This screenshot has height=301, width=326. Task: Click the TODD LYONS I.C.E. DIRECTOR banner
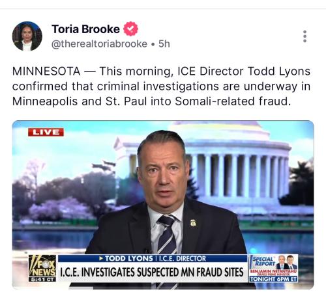pos(153,258)
